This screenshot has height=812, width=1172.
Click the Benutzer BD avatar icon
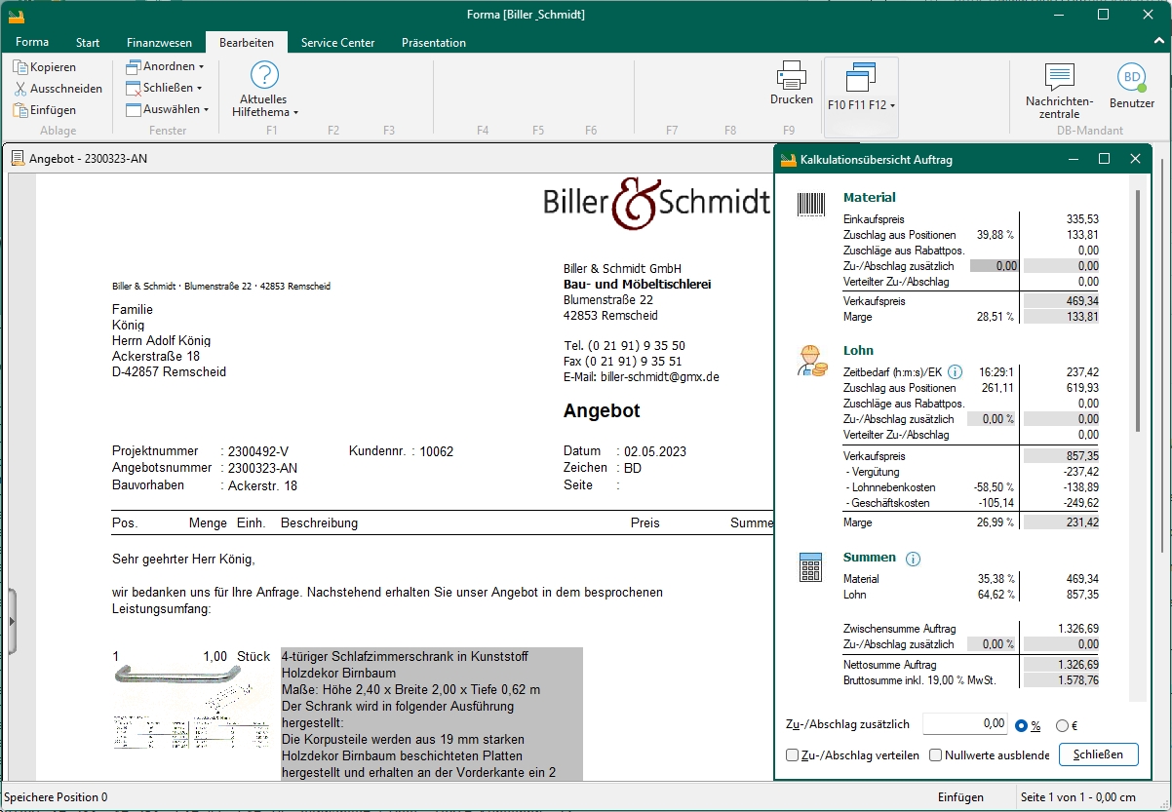pyautogui.click(x=1131, y=78)
